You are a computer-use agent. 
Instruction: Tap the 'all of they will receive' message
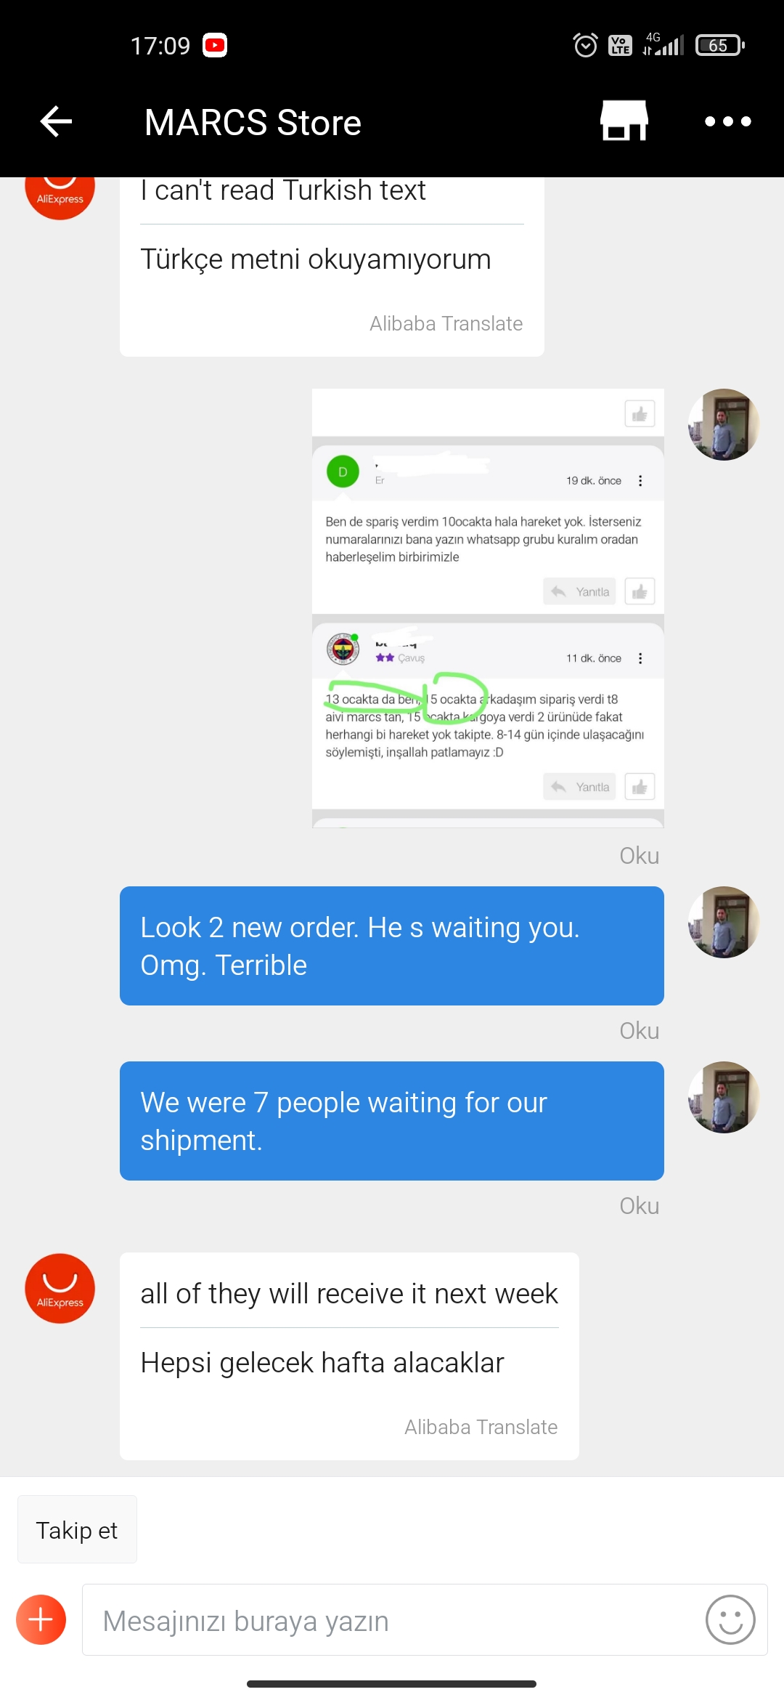(349, 1293)
